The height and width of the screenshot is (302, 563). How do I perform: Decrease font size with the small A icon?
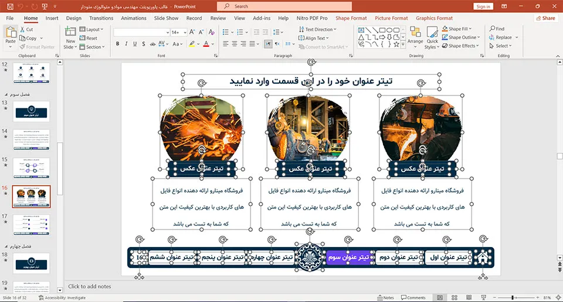[201, 32]
